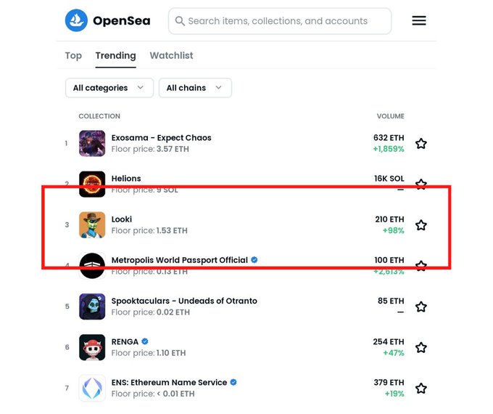The height and width of the screenshot is (414, 493).
Task: Open the Metropolis World Passport Official link
Action: tap(180, 260)
